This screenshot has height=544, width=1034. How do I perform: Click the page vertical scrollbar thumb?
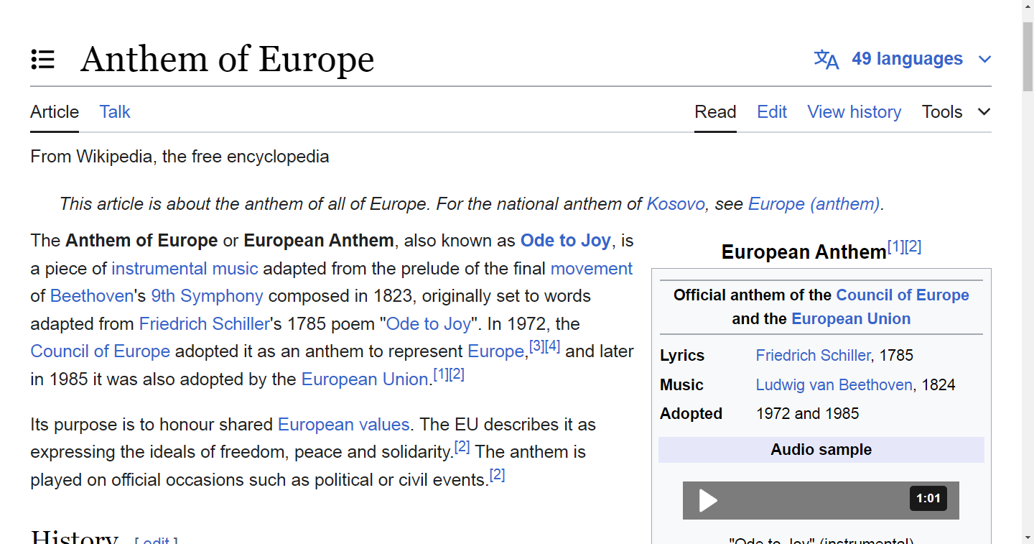1028,57
